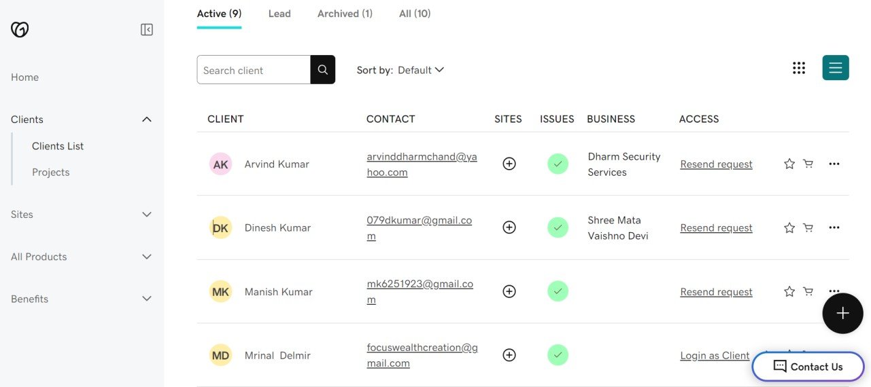The height and width of the screenshot is (387, 871).
Task: Login as Client for Mrinal Delmir
Action: click(715, 356)
